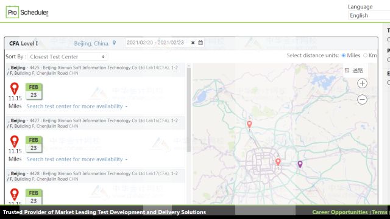Expand more availability for Lab16 center

click(x=77, y=159)
